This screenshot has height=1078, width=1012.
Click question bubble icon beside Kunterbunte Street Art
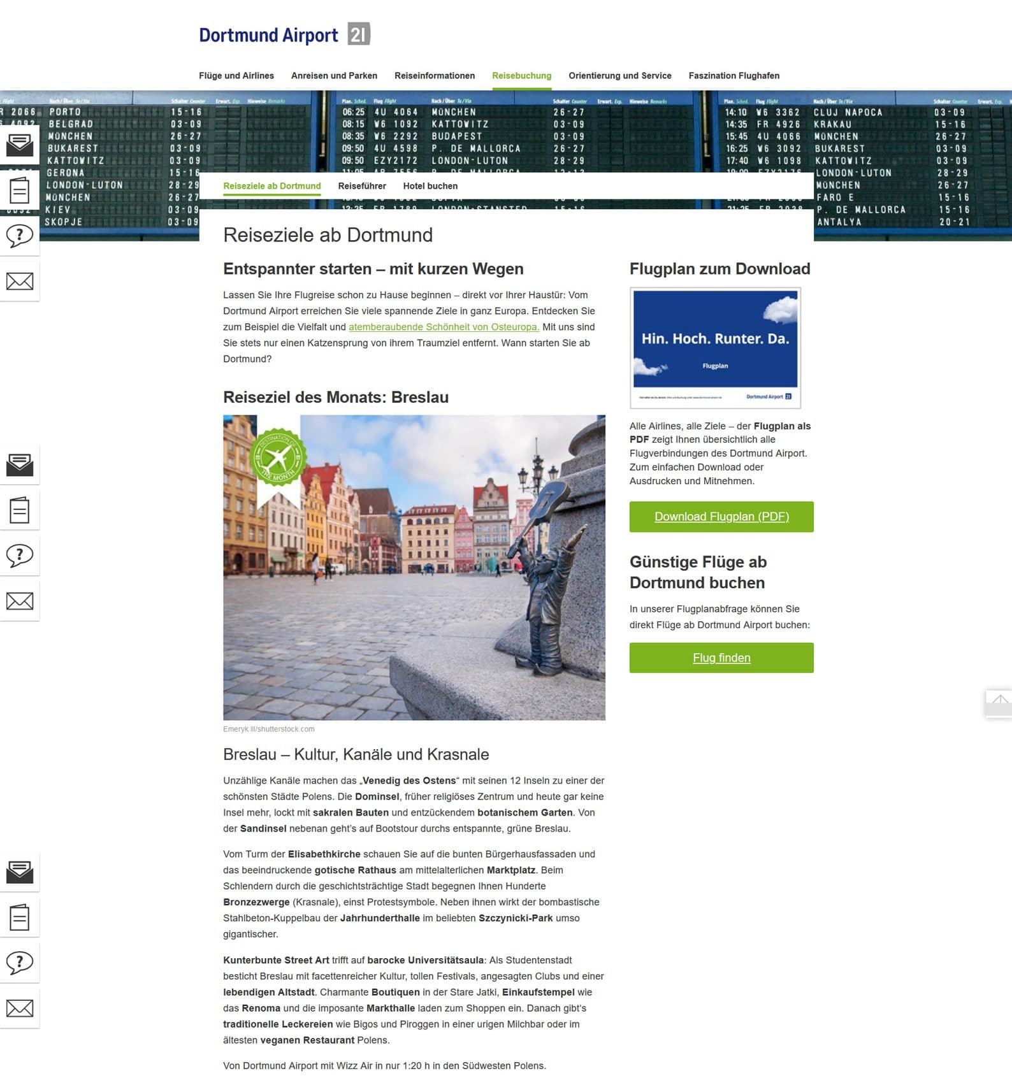[x=20, y=963]
